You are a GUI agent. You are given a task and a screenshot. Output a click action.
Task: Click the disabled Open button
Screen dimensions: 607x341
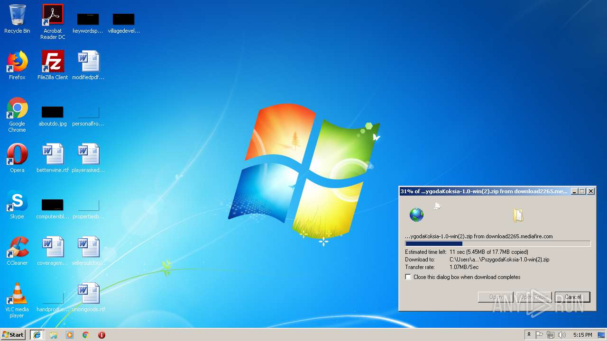tap(496, 297)
